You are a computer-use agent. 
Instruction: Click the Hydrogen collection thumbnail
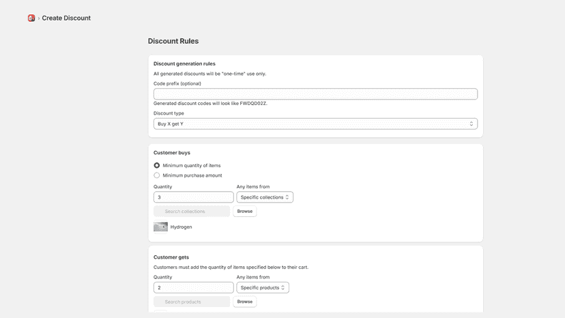[161, 227]
